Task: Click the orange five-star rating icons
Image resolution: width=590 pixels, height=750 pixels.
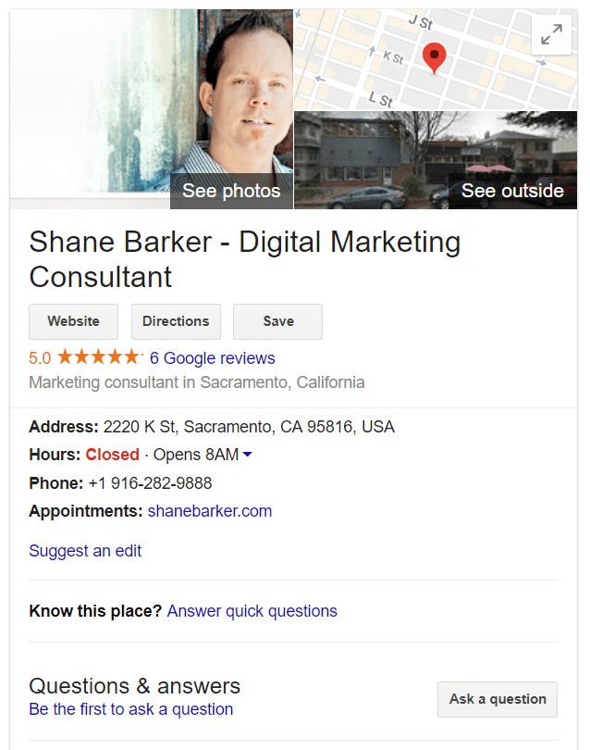Action: click(100, 357)
